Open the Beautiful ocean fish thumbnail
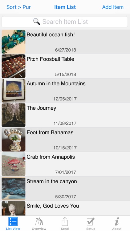Image resolution: width=130 pixels, height=231 pixels. point(14,42)
